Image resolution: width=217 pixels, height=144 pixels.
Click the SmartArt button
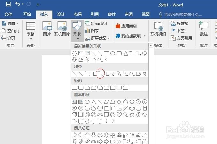[96, 24]
